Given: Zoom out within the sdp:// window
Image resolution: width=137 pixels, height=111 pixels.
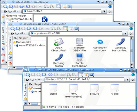Looking at the screenshot, I should coord(59,29).
